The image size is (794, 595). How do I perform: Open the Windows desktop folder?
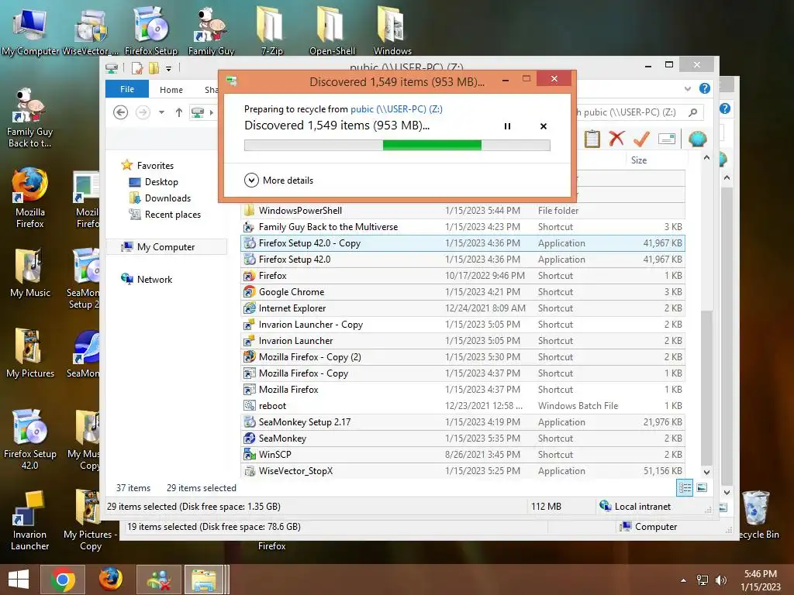point(392,31)
